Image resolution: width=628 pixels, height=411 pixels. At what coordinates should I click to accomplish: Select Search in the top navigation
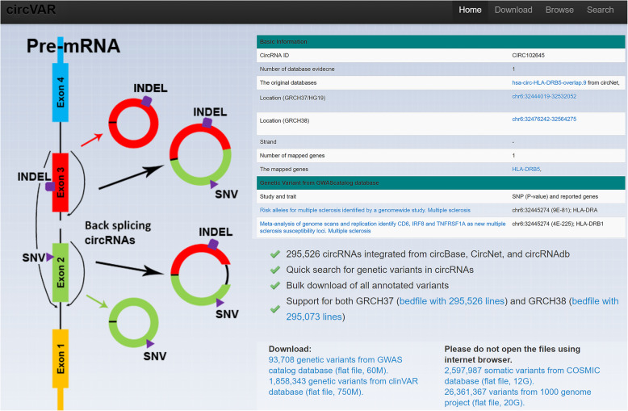(x=601, y=10)
